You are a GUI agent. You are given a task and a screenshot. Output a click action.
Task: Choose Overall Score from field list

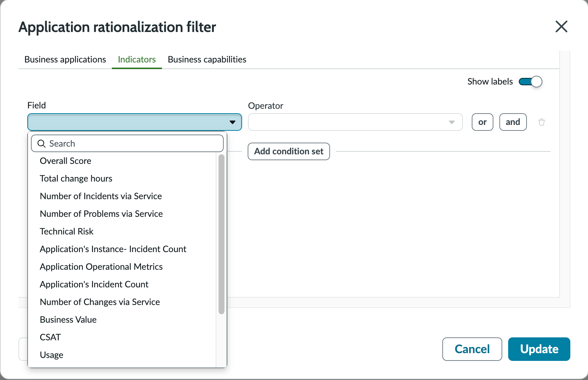coord(122,161)
